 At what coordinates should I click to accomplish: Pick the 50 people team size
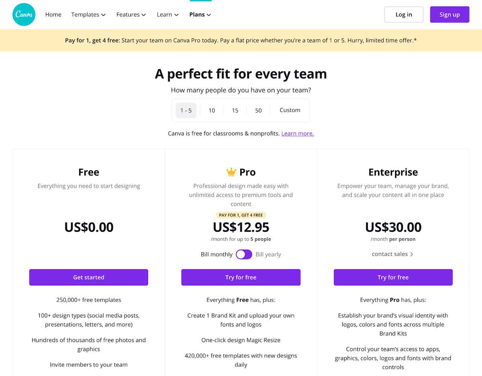click(258, 110)
